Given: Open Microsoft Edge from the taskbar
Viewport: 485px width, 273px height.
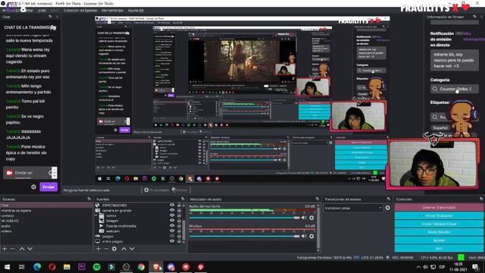Looking at the screenshot, I should point(37,267).
